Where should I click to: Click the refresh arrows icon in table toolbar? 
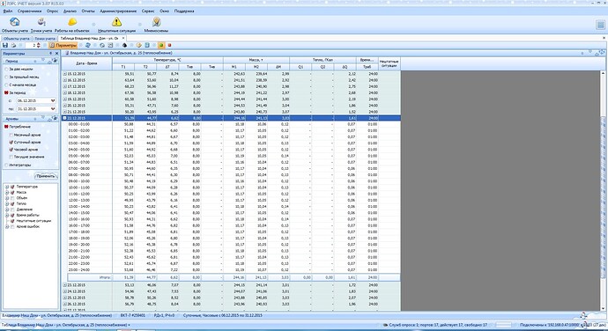(x=87, y=46)
